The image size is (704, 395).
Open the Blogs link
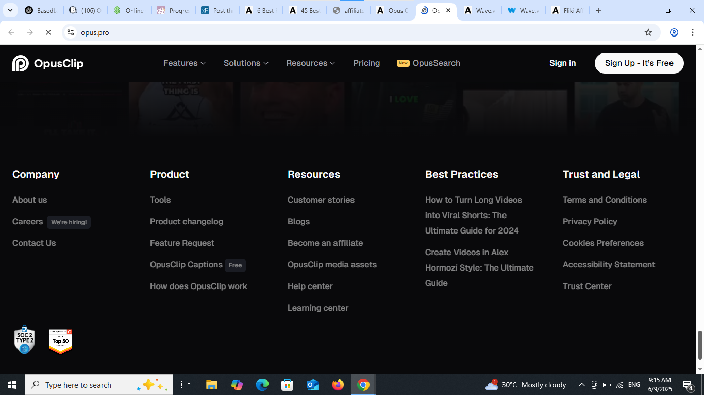[298, 222]
